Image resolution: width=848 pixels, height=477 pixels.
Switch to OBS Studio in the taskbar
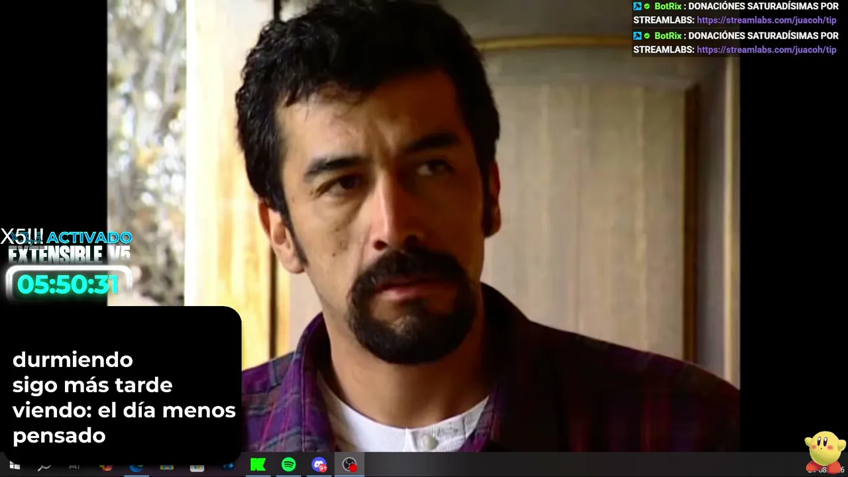tap(349, 465)
